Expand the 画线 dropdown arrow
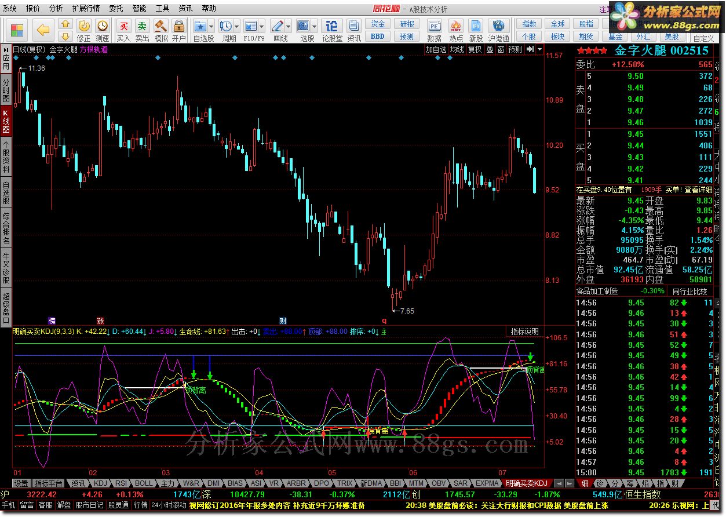The width and height of the screenshot is (726, 517). [289, 26]
